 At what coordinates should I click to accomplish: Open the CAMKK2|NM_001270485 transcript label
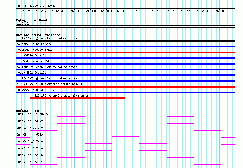[32, 114]
